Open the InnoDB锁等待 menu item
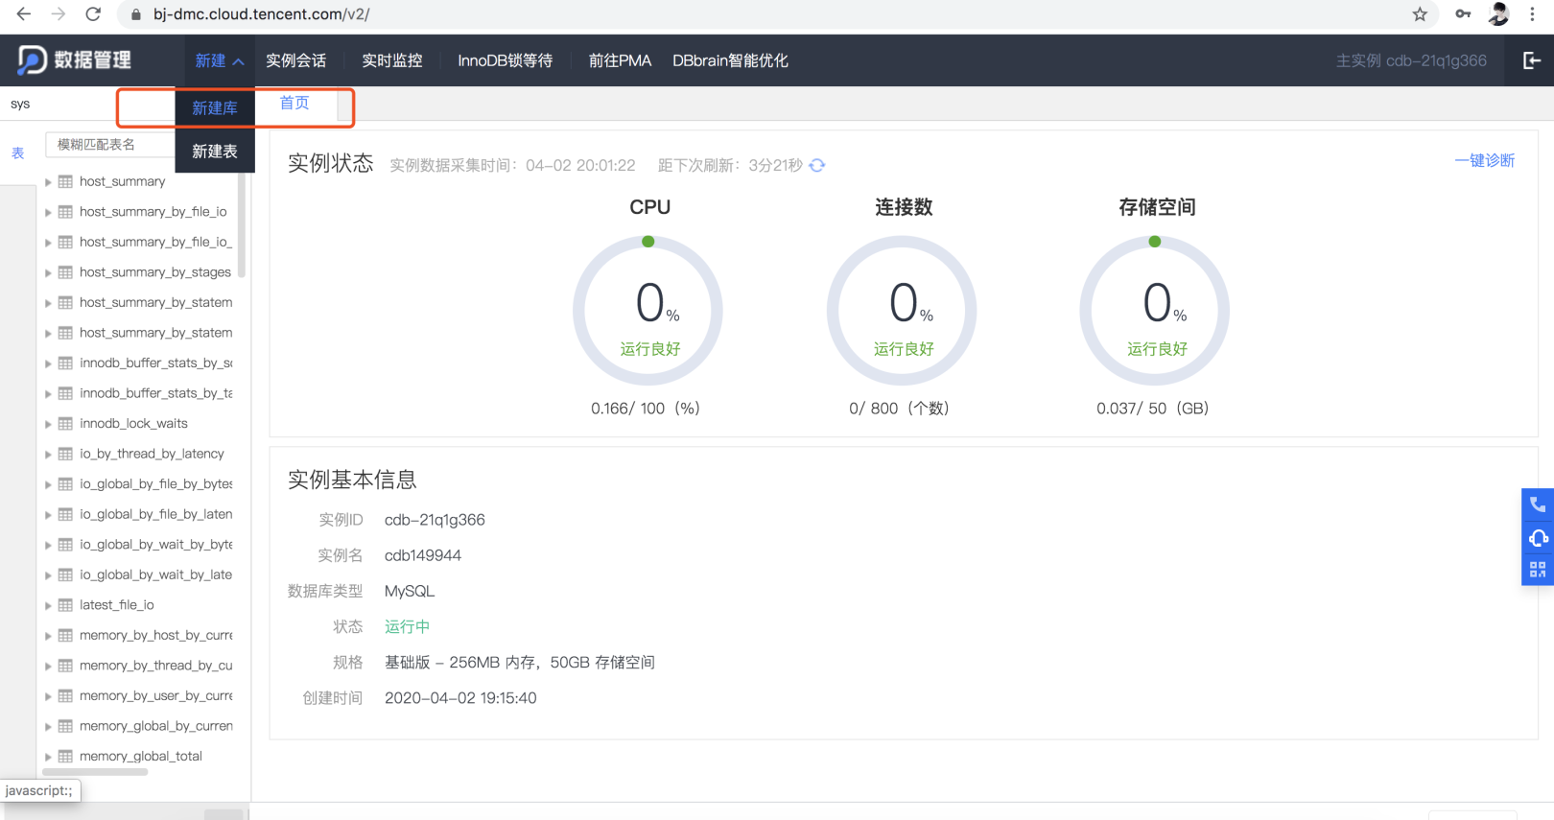 [x=506, y=60]
